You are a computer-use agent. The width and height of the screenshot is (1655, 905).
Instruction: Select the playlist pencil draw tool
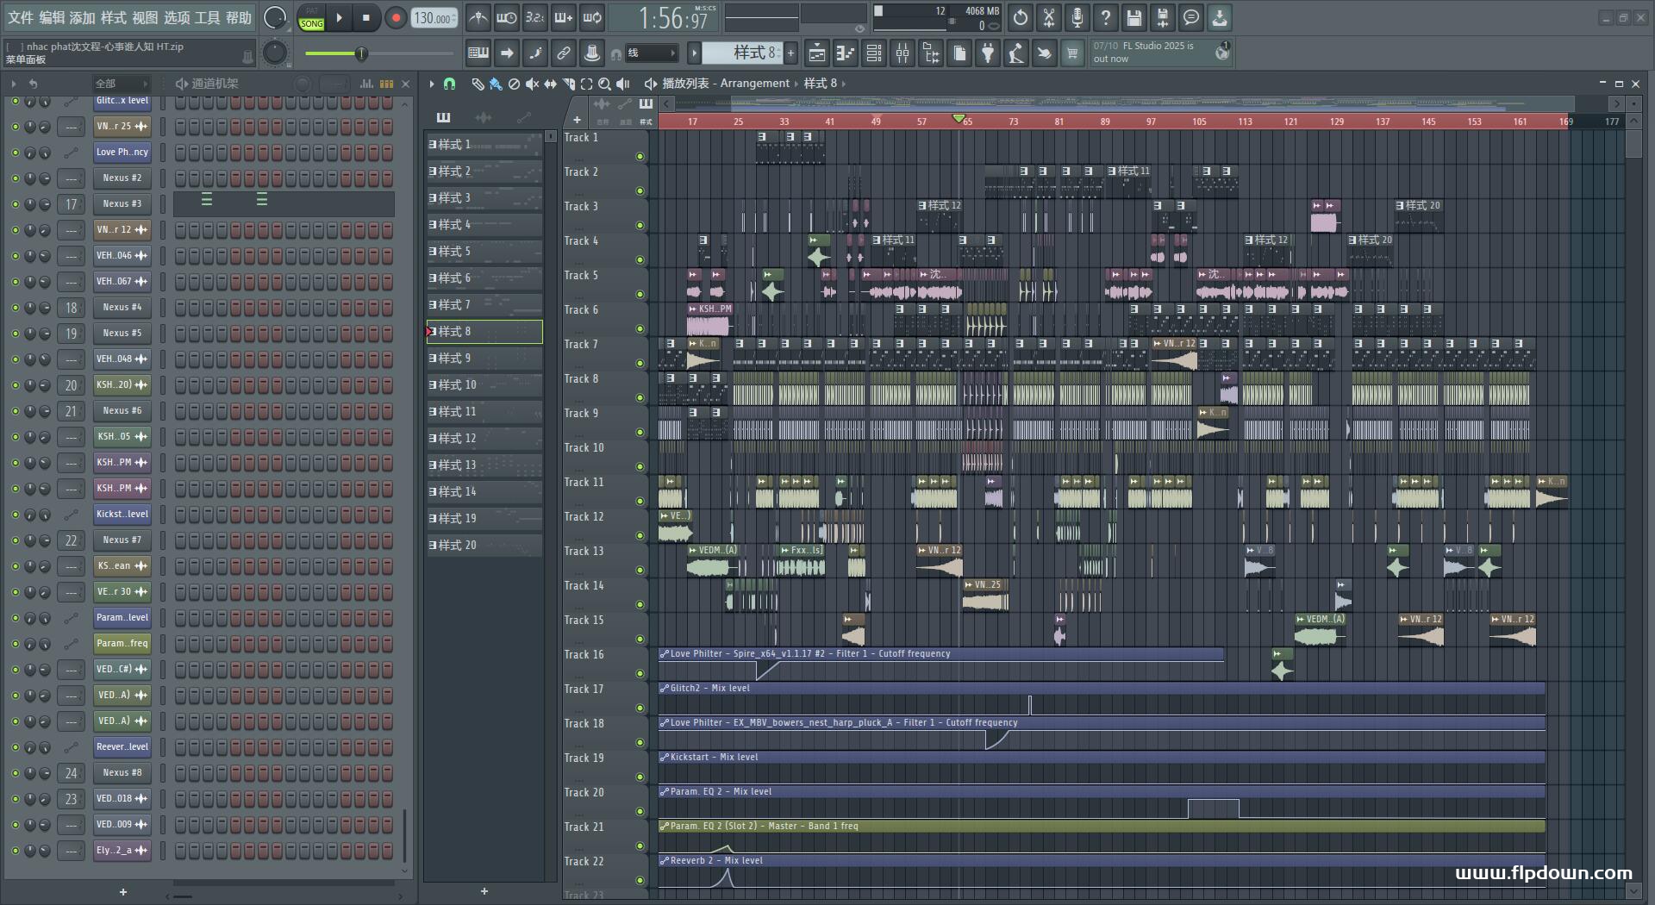click(x=477, y=84)
